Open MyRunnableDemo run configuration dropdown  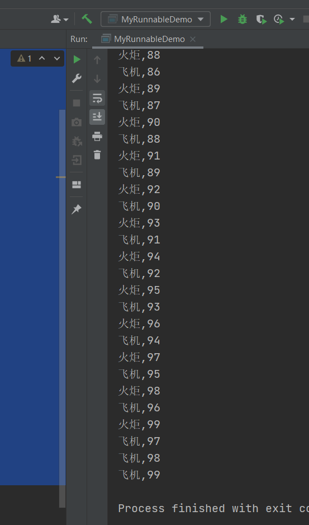155,19
